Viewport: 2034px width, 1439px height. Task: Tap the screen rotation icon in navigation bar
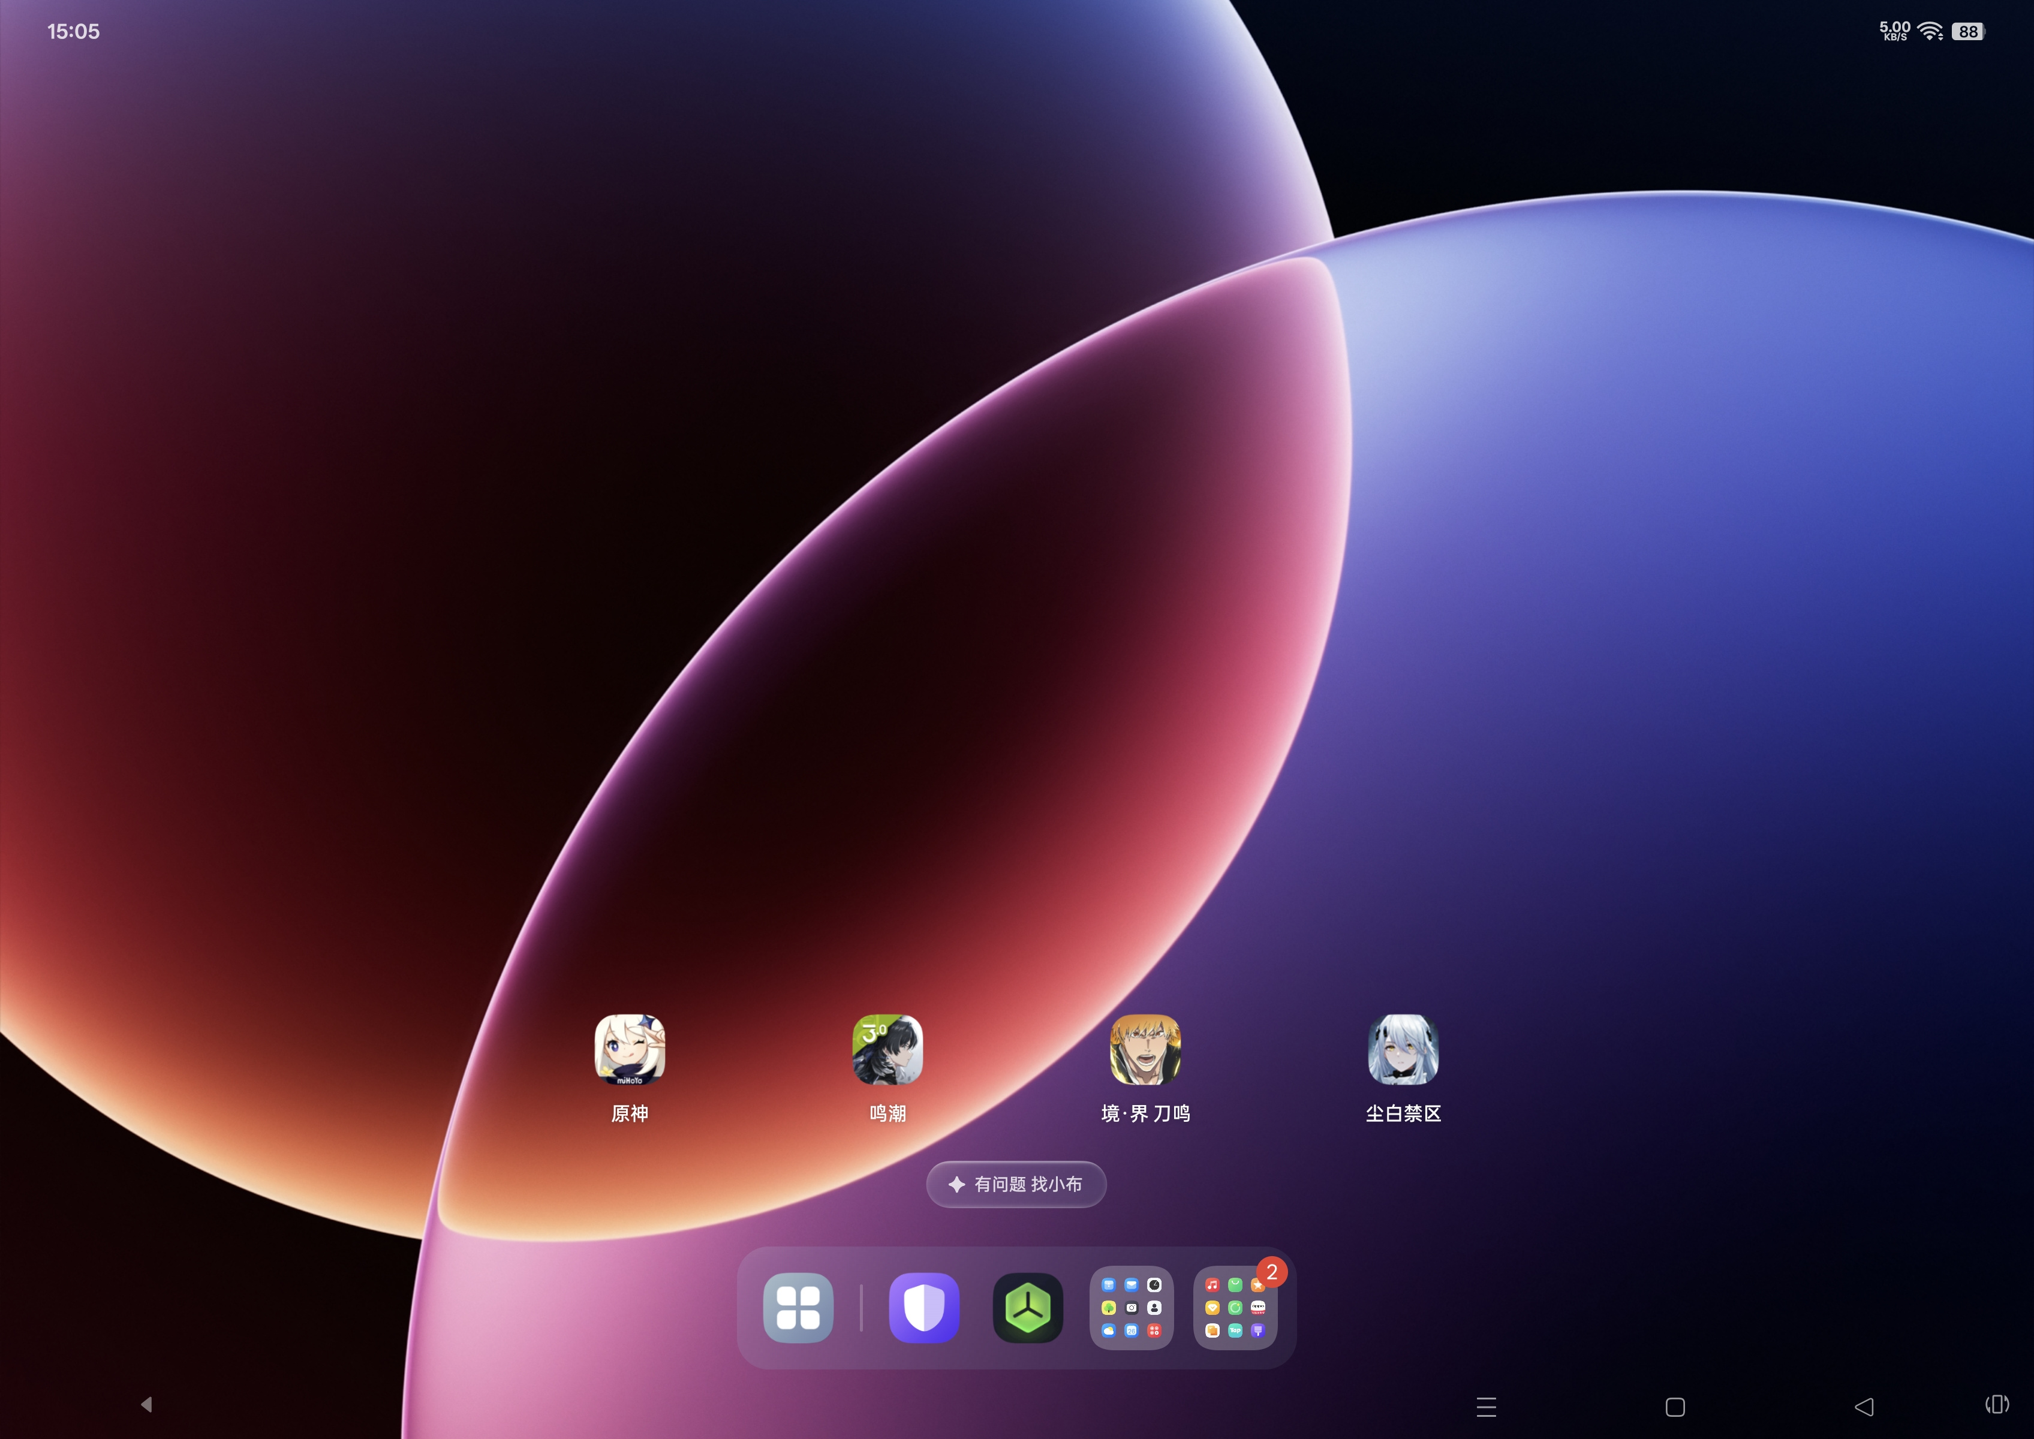point(1997,1404)
